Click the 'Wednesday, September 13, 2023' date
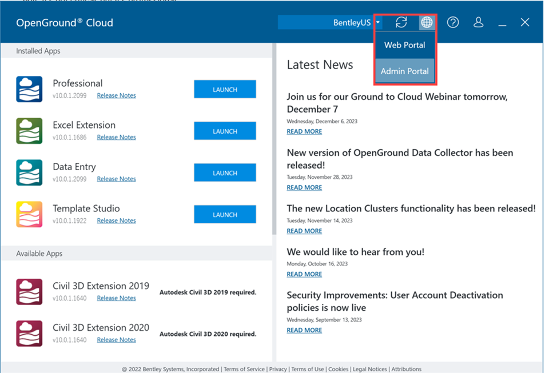 click(324, 320)
